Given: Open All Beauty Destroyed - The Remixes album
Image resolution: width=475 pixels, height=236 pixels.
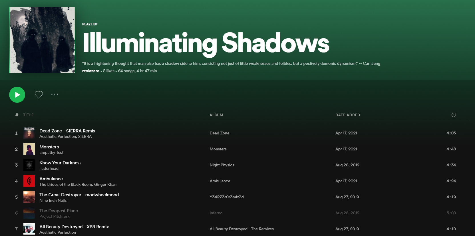Looking at the screenshot, I should (241, 229).
